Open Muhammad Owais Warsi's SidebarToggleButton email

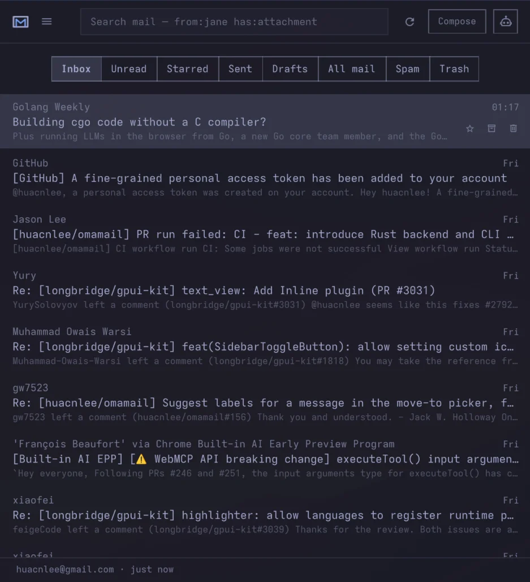point(265,346)
